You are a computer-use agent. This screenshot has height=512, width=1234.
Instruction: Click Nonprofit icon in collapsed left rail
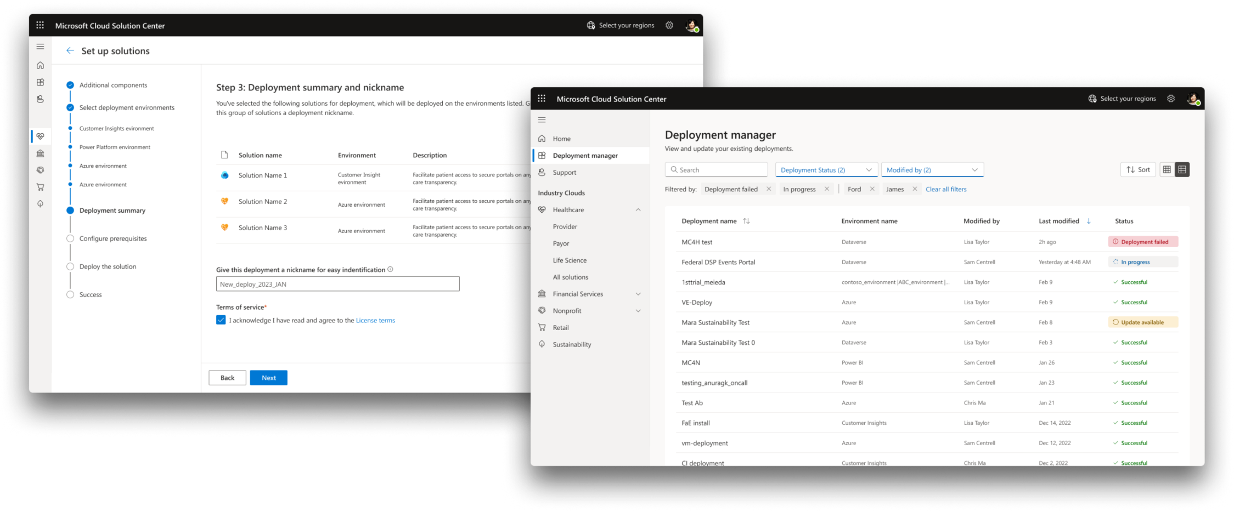coord(40,170)
